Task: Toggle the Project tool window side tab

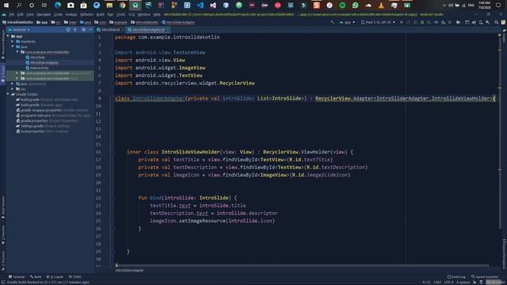Action: pos(3,74)
